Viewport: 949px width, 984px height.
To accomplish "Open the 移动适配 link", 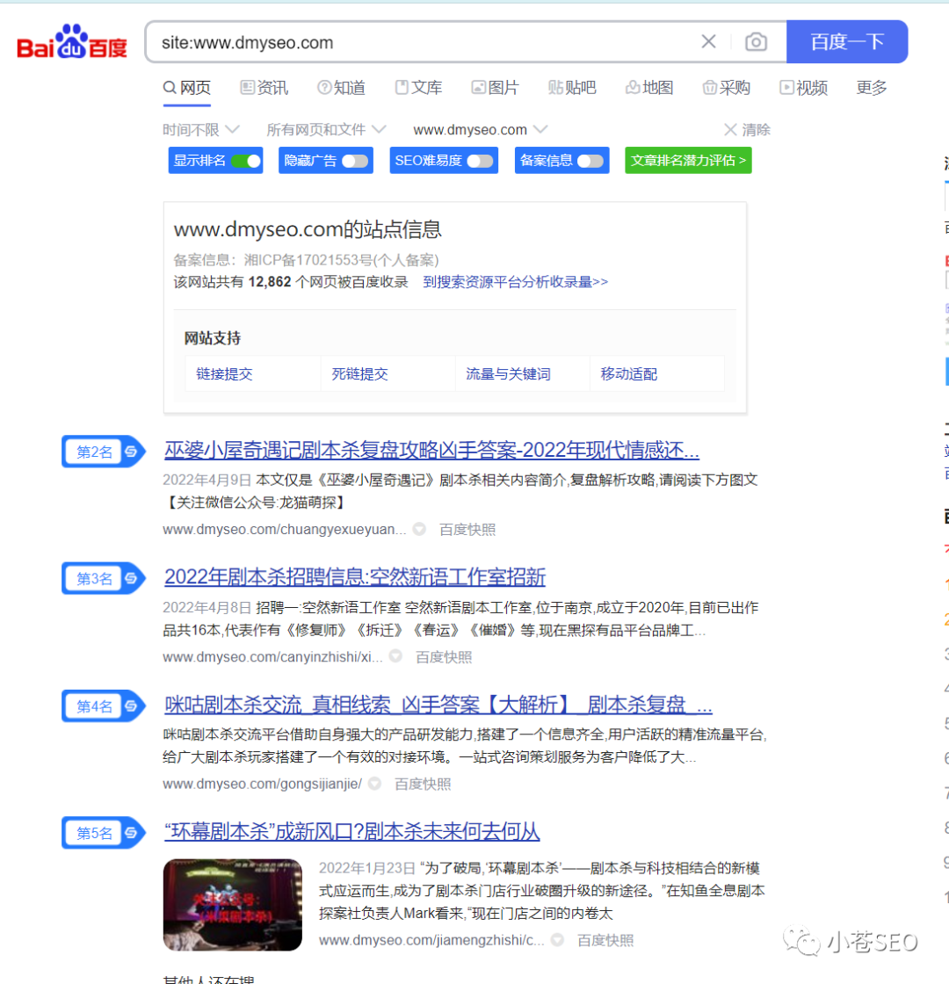I will [x=629, y=374].
